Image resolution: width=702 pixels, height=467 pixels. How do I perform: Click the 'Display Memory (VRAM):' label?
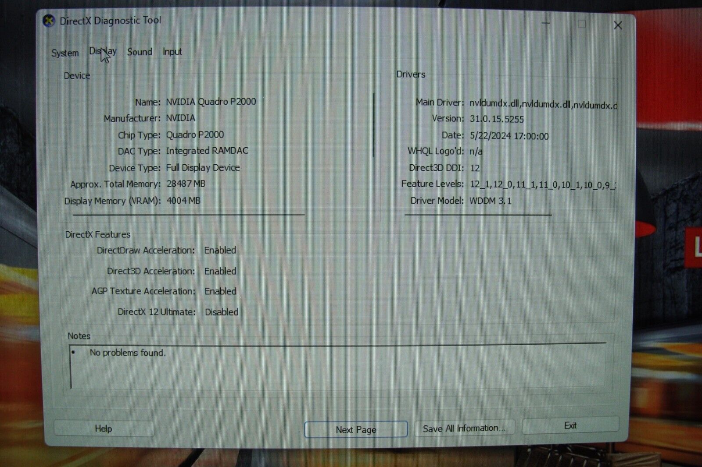pyautogui.click(x=112, y=201)
